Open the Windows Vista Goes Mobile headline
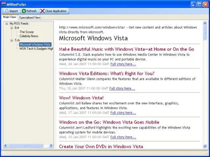The height and width of the screenshot is (157, 210). pos(109,122)
